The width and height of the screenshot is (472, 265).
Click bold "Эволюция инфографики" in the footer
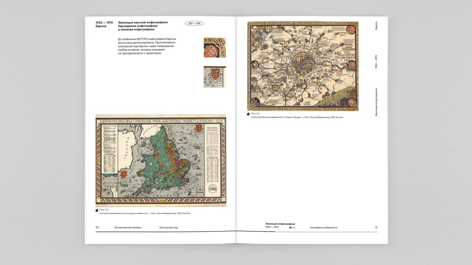[x=280, y=224]
